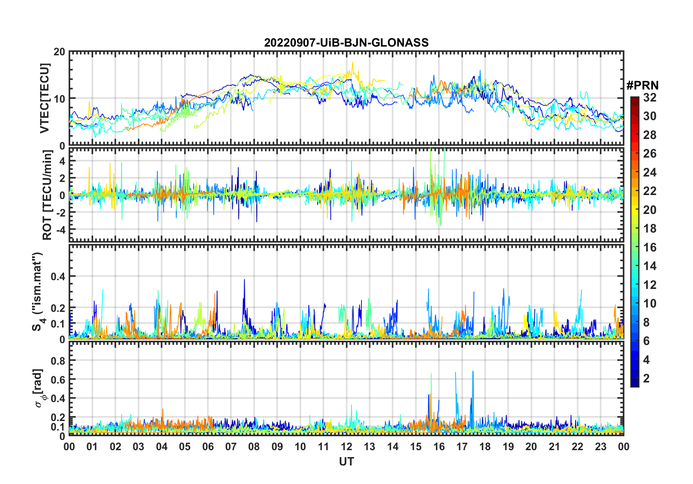This screenshot has width=693, height=484.
Task: Click the σφ[rad] axis label
Action: 39,388
